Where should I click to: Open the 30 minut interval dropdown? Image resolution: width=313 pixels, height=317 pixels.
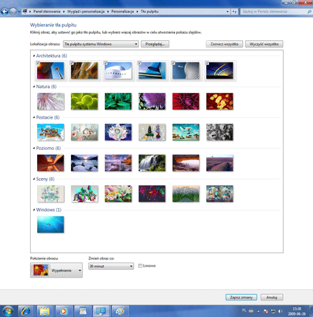111,266
